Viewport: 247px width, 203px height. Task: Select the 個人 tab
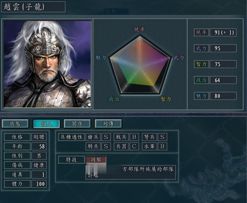click(x=46, y=123)
